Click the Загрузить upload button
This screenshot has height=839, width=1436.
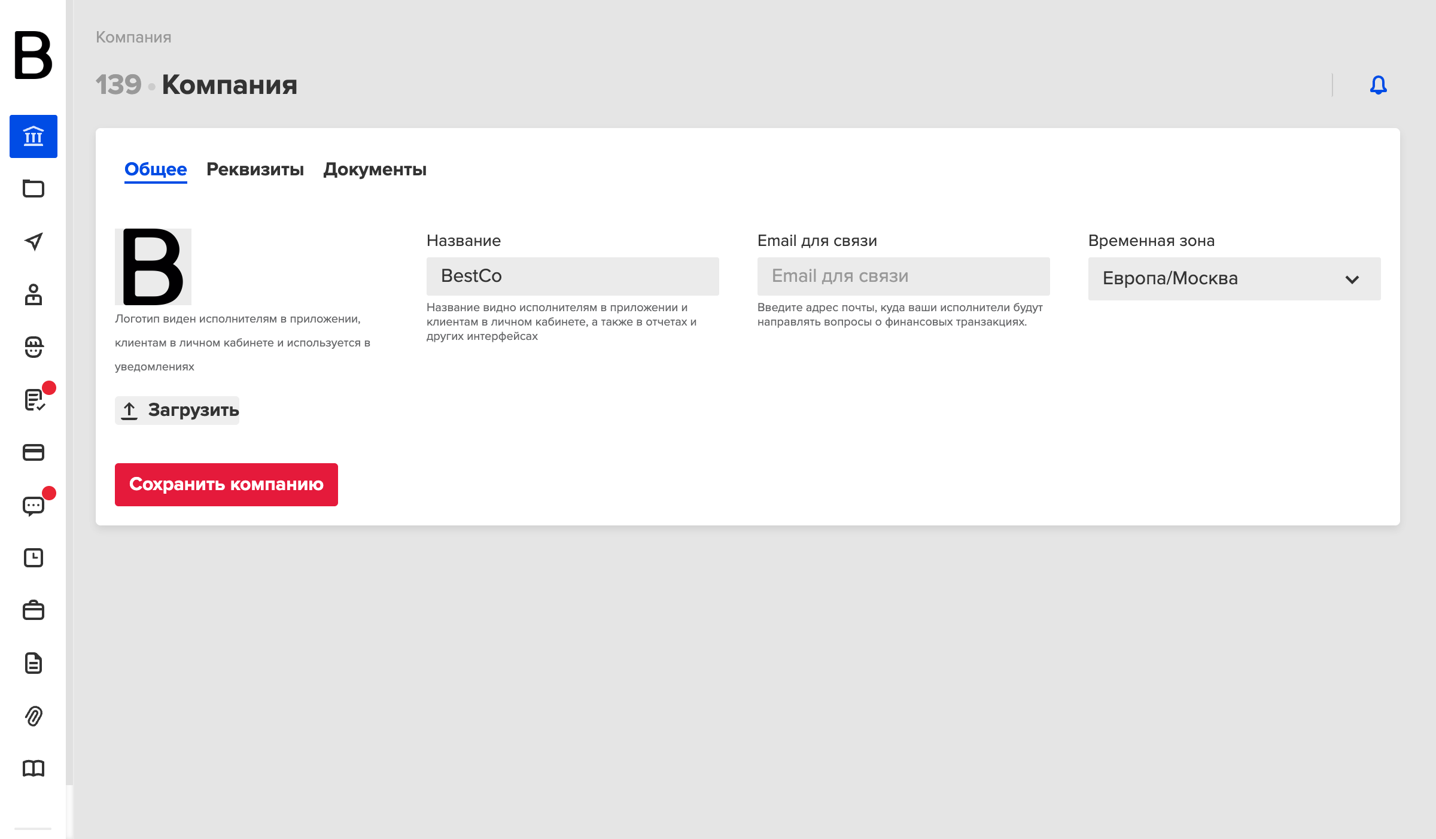pos(177,411)
